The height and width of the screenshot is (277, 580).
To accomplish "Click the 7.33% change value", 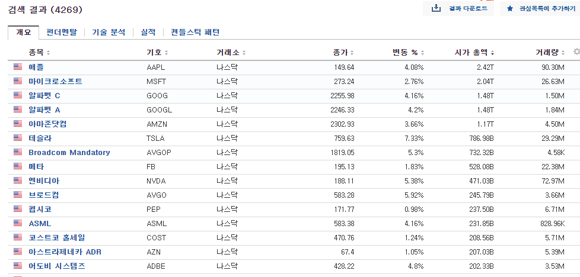I will click(414, 138).
